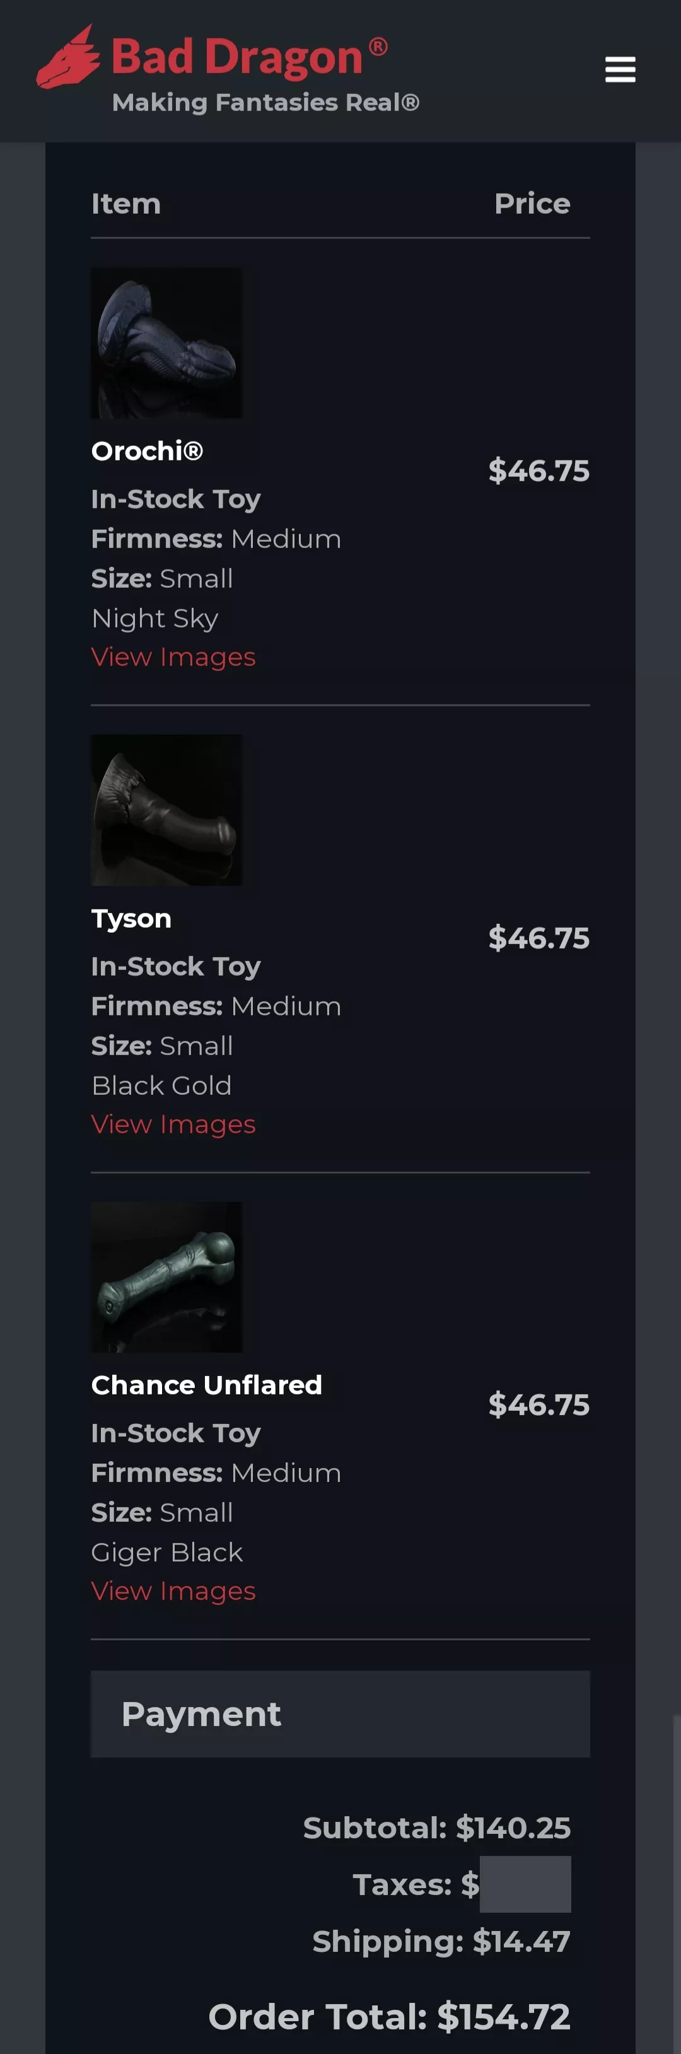The height and width of the screenshot is (2054, 681).
Task: Click the Making Fantasies Real tagline
Action: coord(265,103)
